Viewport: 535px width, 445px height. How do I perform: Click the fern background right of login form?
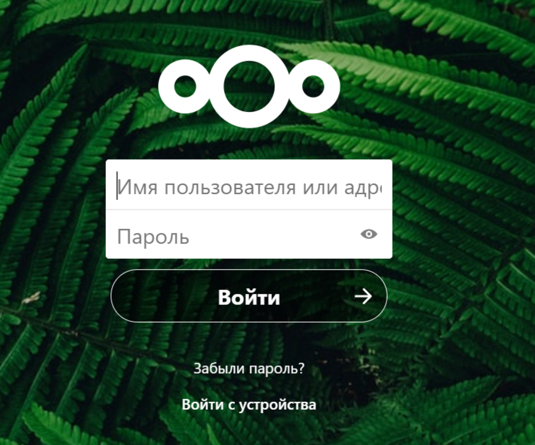pos(464,214)
